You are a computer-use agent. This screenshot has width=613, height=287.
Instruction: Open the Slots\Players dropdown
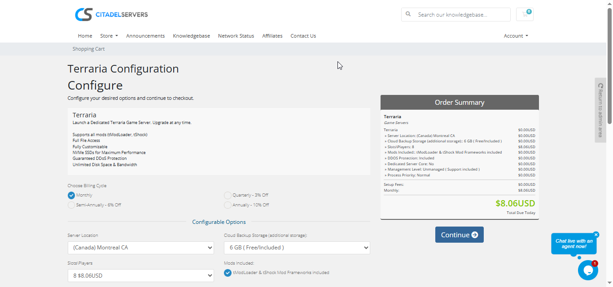coord(140,276)
